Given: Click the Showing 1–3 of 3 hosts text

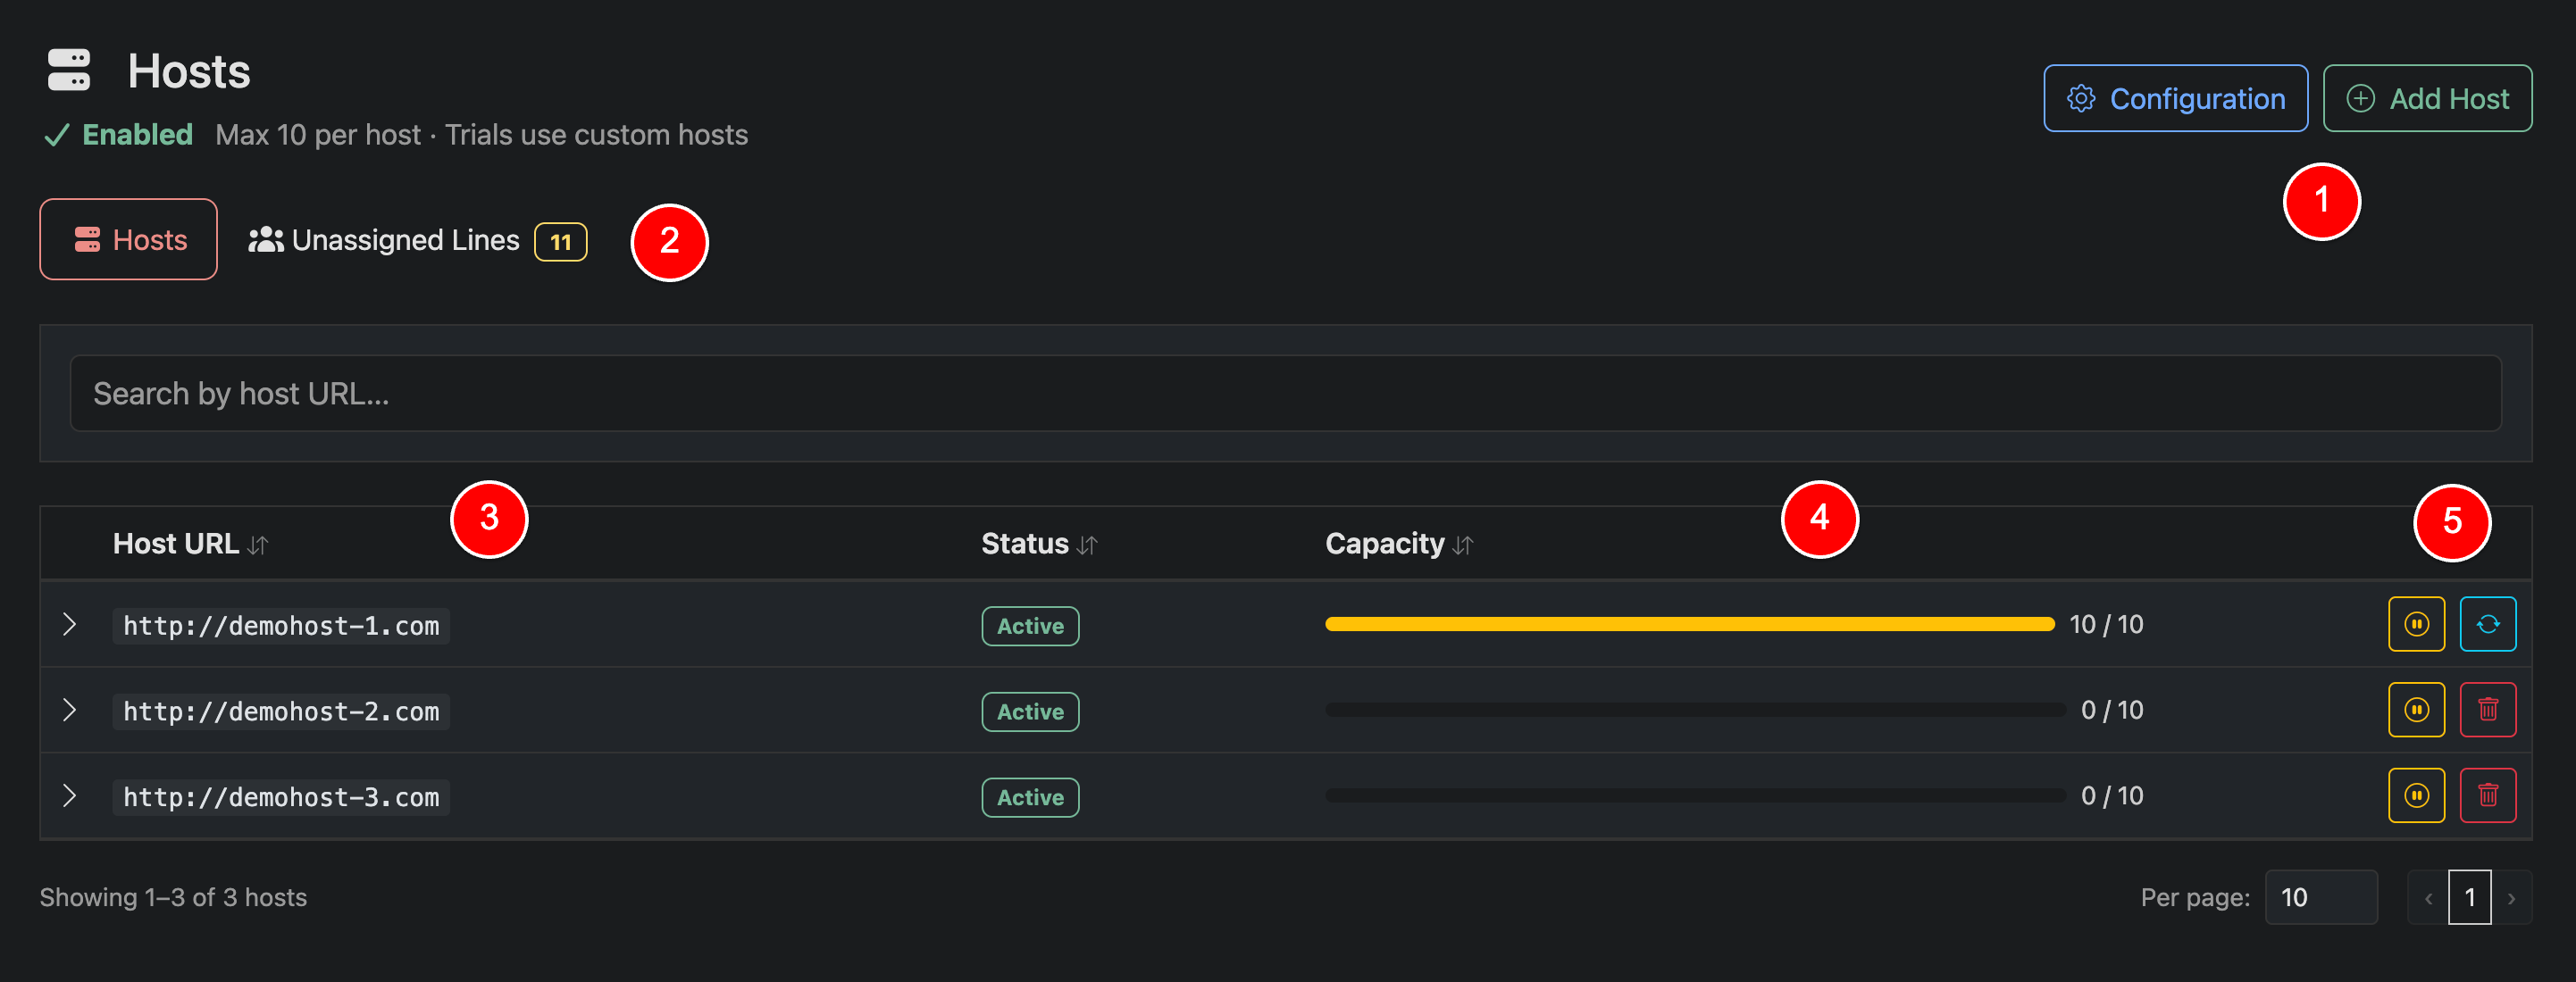Looking at the screenshot, I should point(173,898).
